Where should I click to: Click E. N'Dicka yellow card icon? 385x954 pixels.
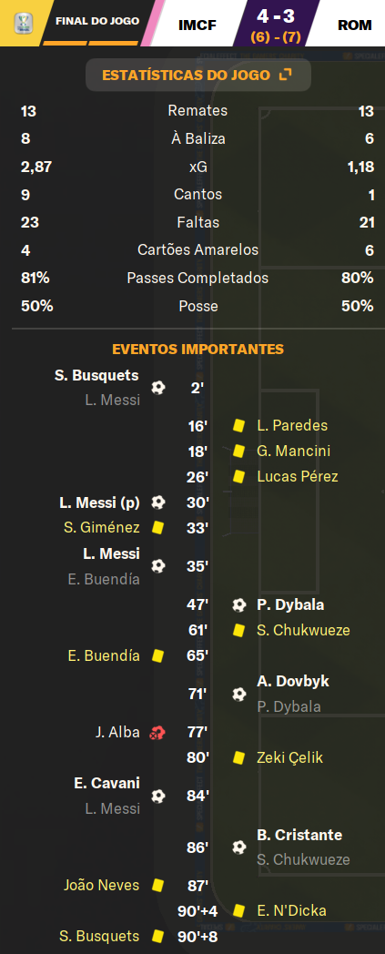click(239, 911)
